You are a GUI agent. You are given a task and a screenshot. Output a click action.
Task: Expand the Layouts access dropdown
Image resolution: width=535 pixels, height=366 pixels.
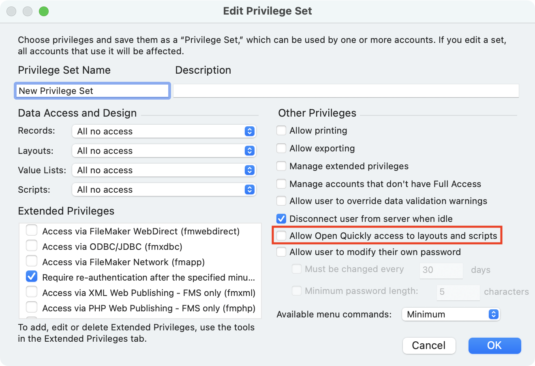pyautogui.click(x=164, y=151)
